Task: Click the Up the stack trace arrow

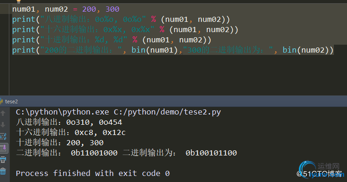Action: click(x=3, y=113)
